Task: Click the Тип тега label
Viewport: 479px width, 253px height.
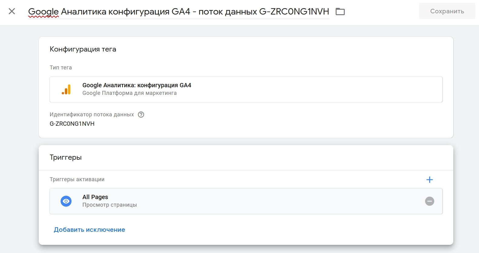Action: 61,68
